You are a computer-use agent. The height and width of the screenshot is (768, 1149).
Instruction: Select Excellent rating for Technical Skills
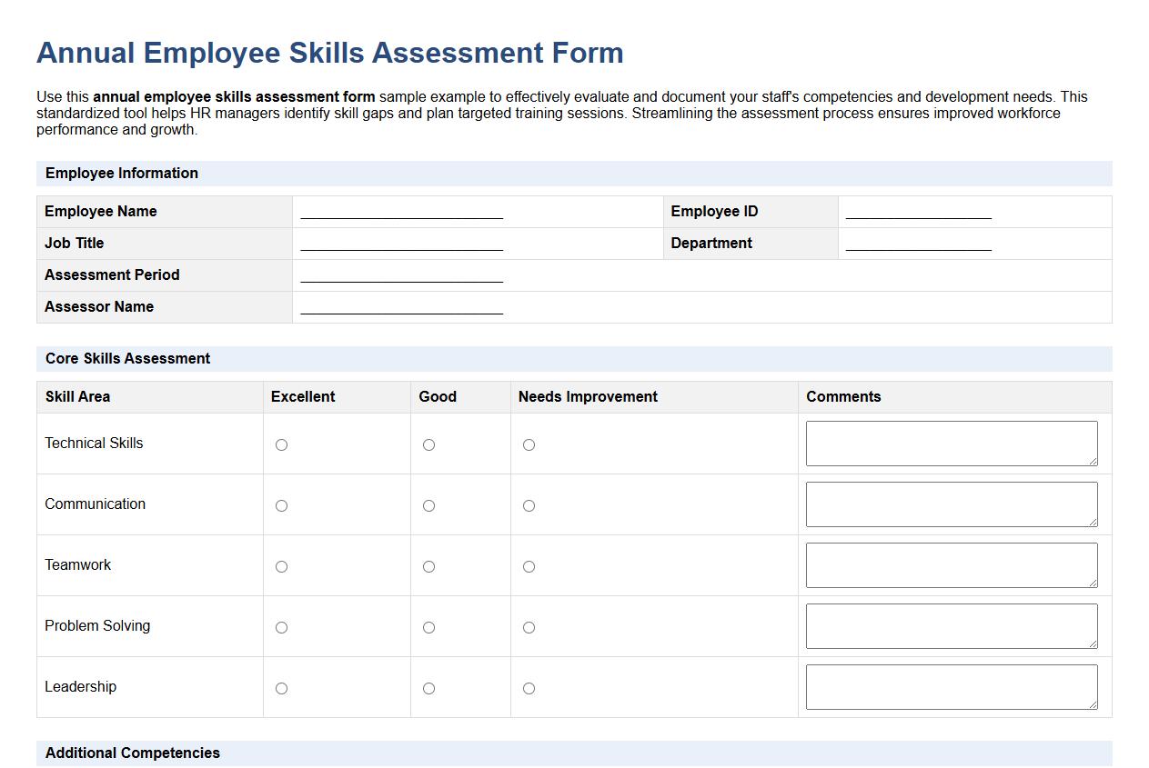pyautogui.click(x=281, y=444)
